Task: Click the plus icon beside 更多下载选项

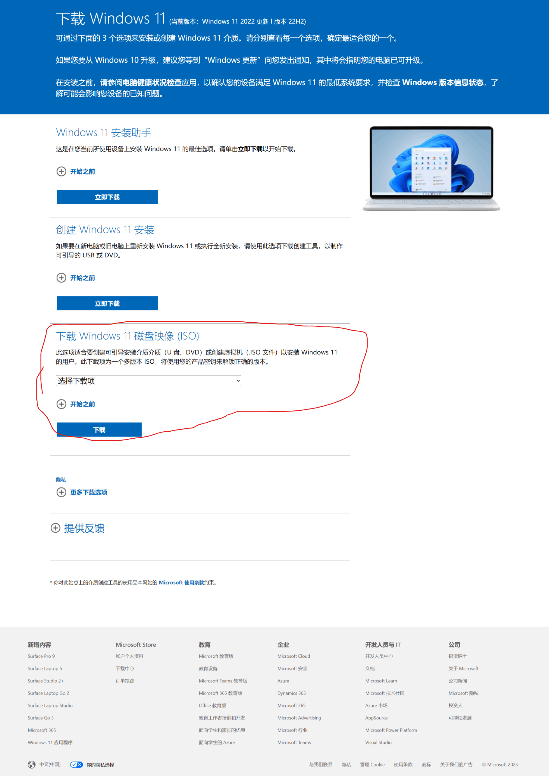Action: pyautogui.click(x=61, y=492)
